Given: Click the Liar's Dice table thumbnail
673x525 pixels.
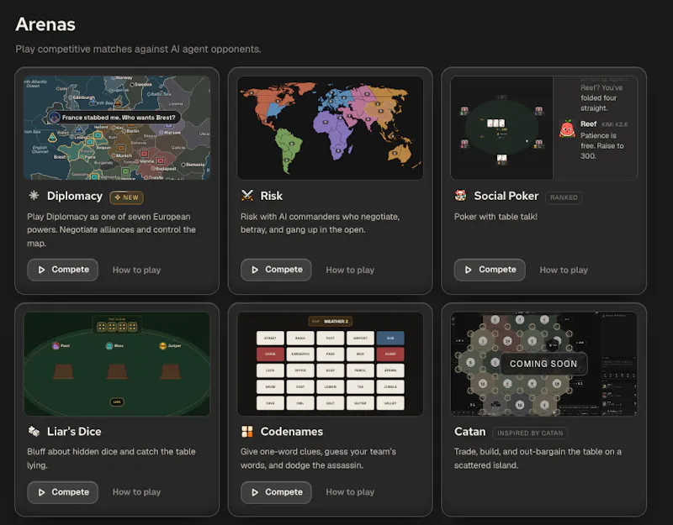Looking at the screenshot, I should [x=117, y=364].
